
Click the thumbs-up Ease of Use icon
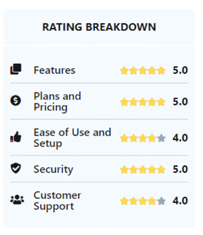pyautogui.click(x=16, y=137)
